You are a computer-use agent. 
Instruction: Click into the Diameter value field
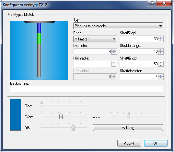coord(92,51)
